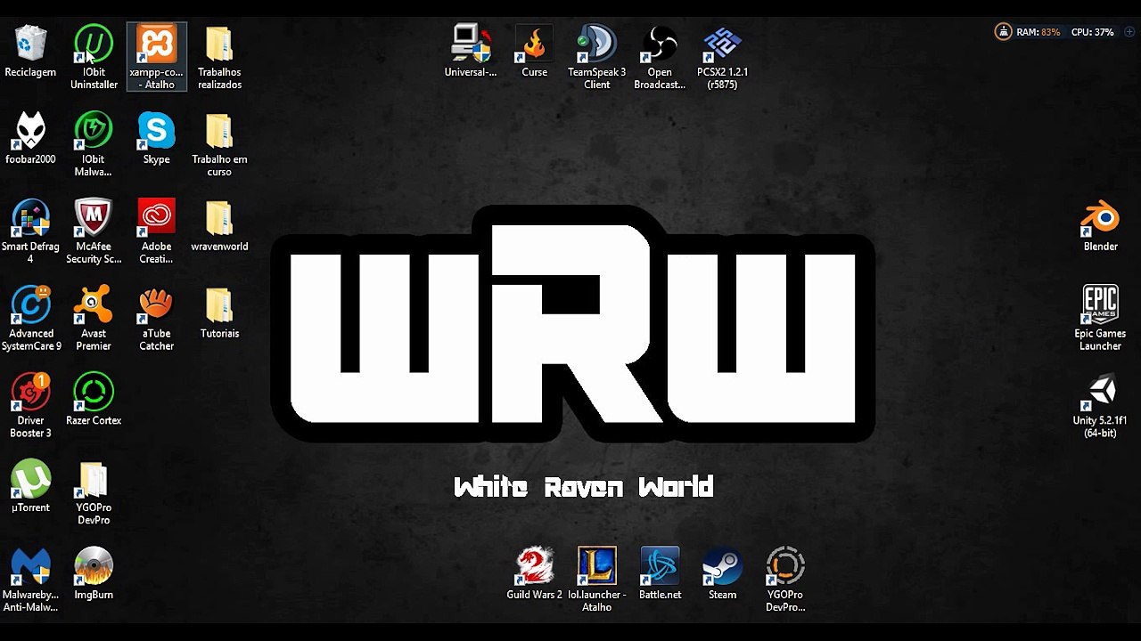Screen dimensions: 1141x641
Task: Open Avast Premier antivirus
Action: click(94, 320)
